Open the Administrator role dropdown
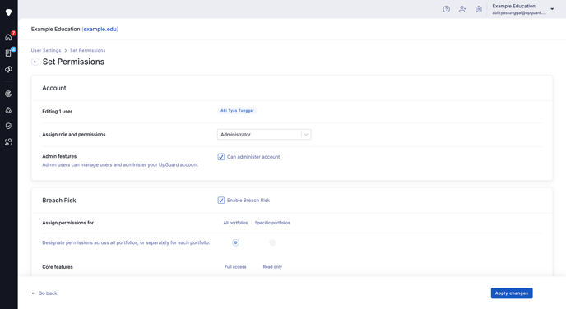The width and height of the screenshot is (566, 309). [264, 135]
